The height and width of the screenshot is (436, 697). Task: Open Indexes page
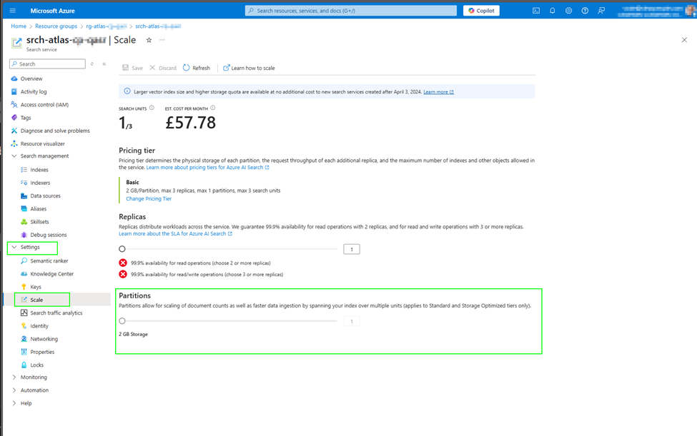[39, 170]
